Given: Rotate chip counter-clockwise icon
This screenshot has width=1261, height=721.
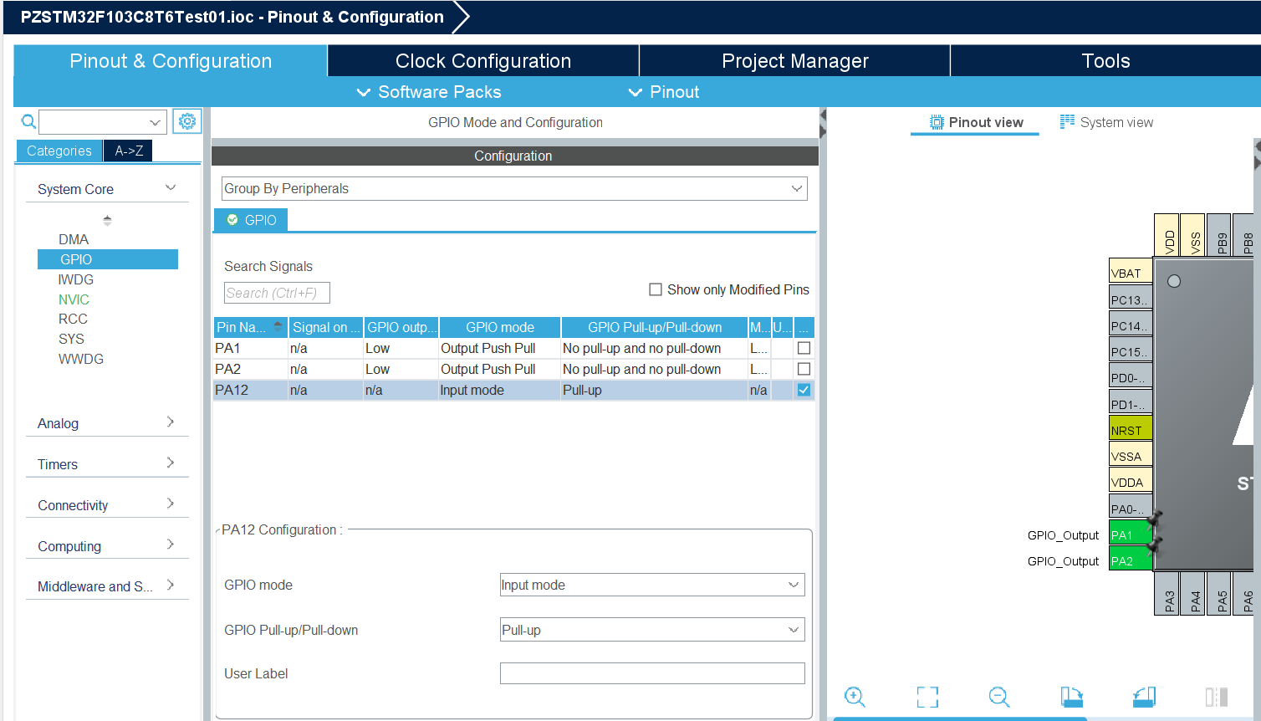Looking at the screenshot, I should tap(1144, 697).
